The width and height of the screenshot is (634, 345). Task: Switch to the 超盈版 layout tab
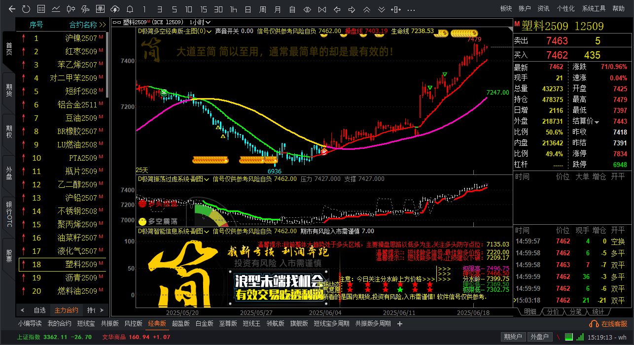180,324
